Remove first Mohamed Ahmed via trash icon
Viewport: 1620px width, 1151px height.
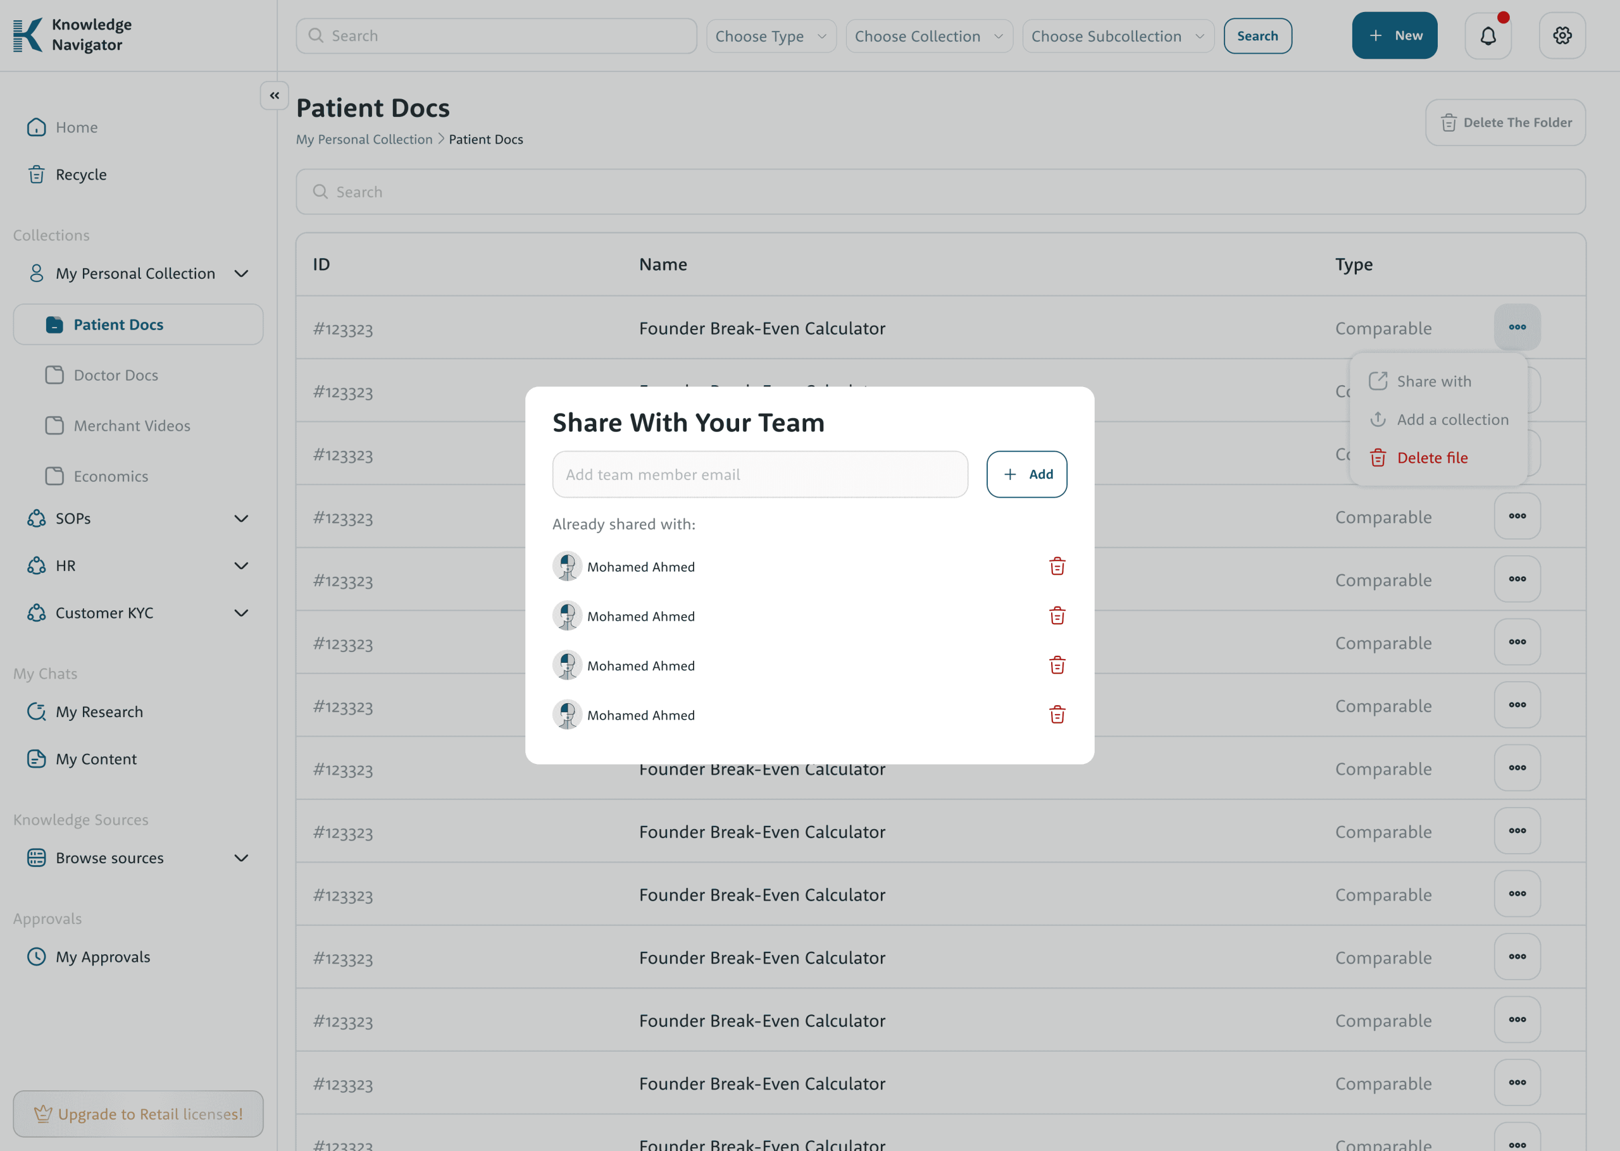[x=1056, y=566]
